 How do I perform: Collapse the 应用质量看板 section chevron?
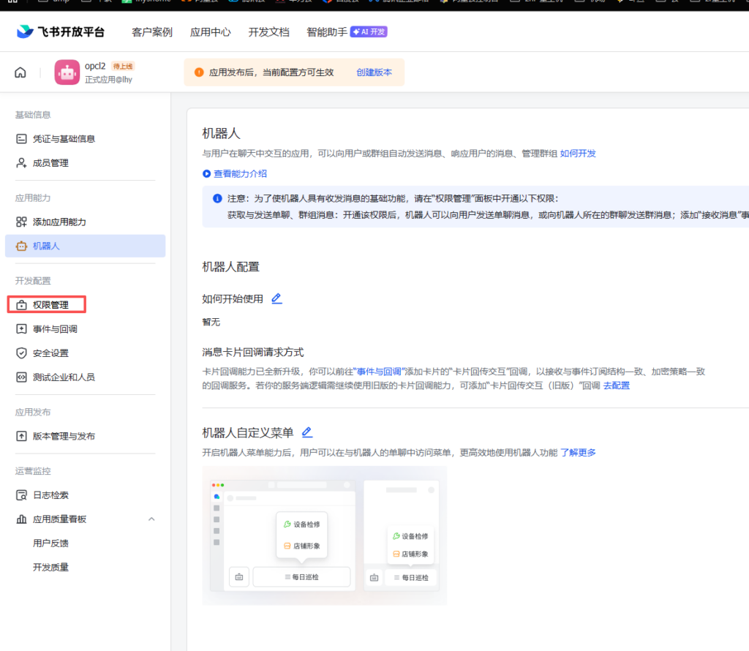[151, 519]
